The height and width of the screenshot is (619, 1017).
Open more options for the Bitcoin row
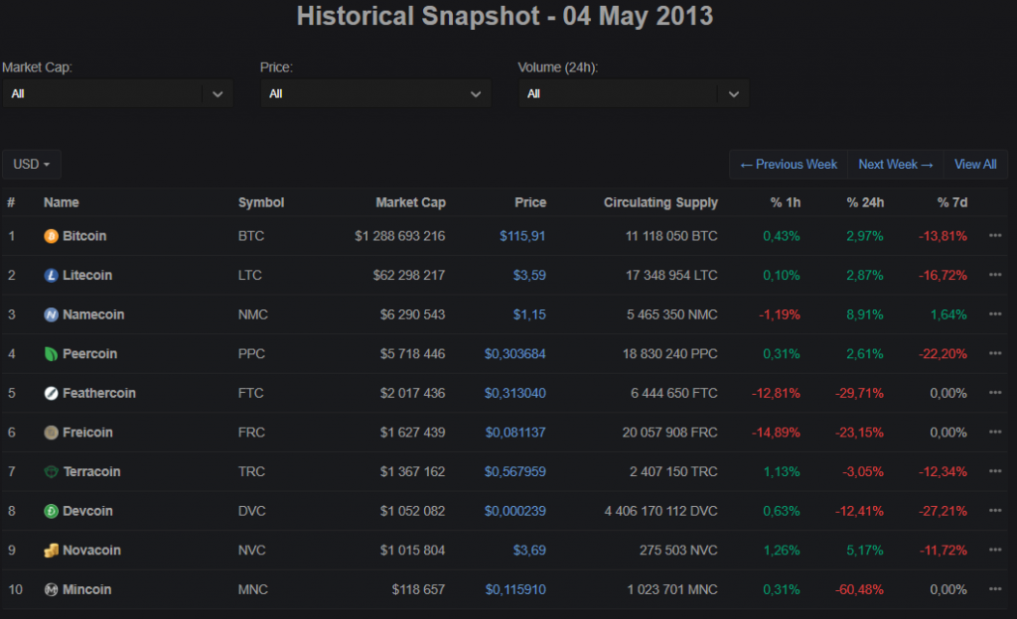click(994, 236)
